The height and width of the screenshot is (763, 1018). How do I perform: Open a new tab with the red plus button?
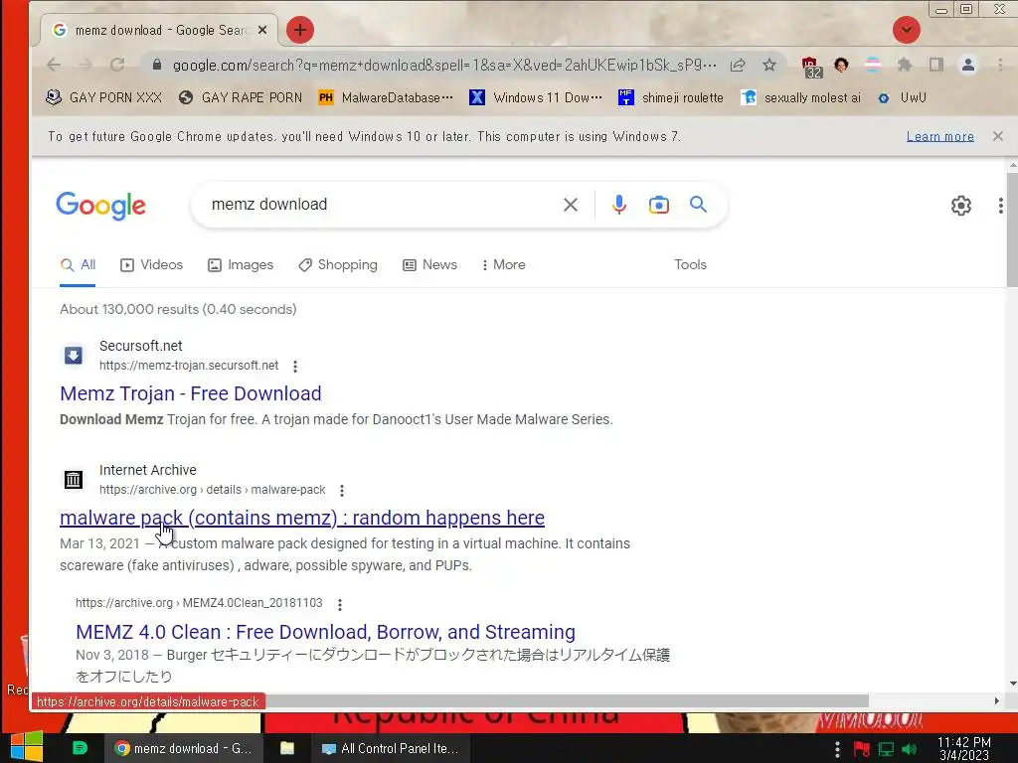click(x=300, y=30)
